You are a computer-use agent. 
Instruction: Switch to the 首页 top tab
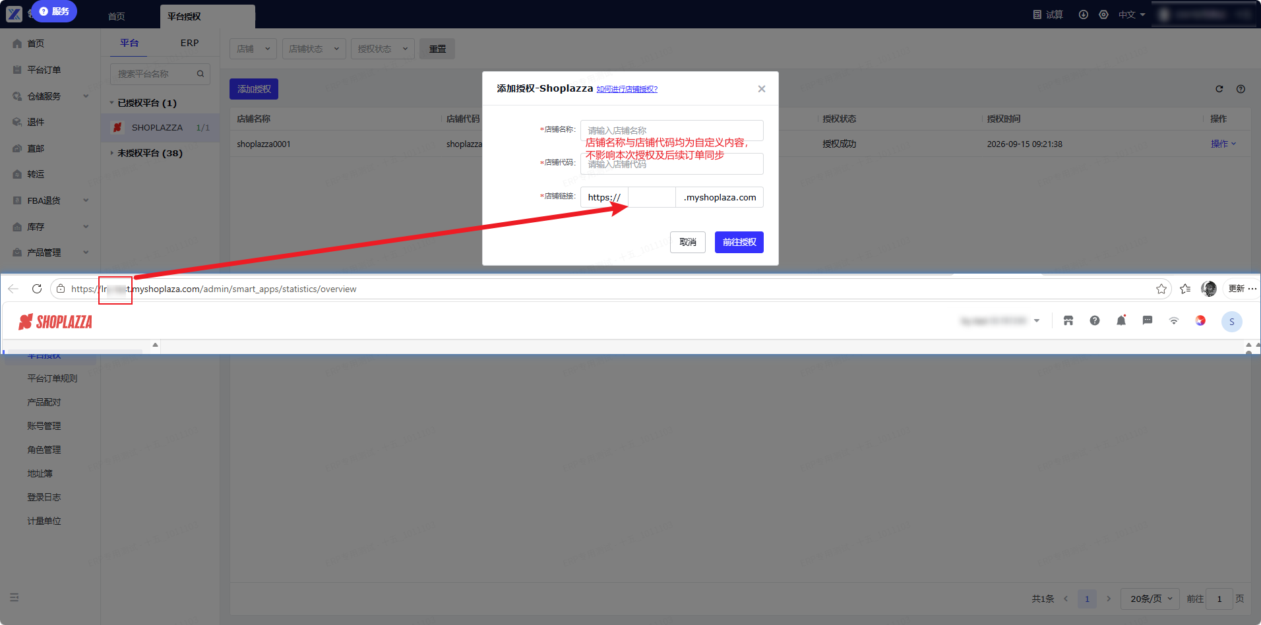click(x=117, y=16)
